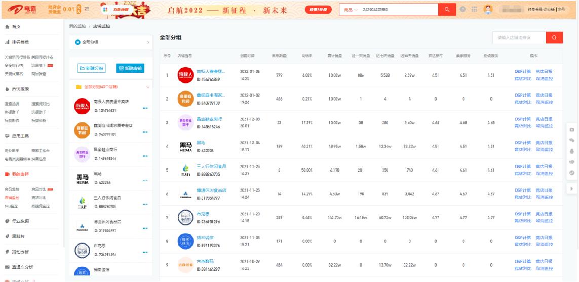The image size is (579, 282).
Task: Click the store name search input field
Action: coord(519,37)
